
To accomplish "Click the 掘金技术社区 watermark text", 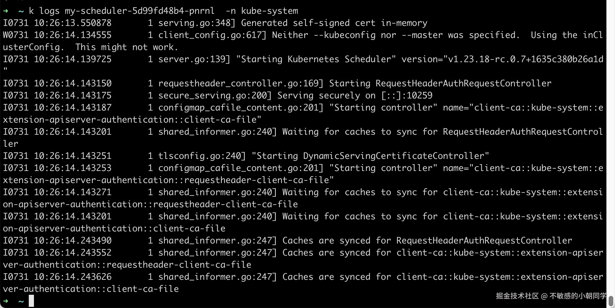I will [x=517, y=296].
